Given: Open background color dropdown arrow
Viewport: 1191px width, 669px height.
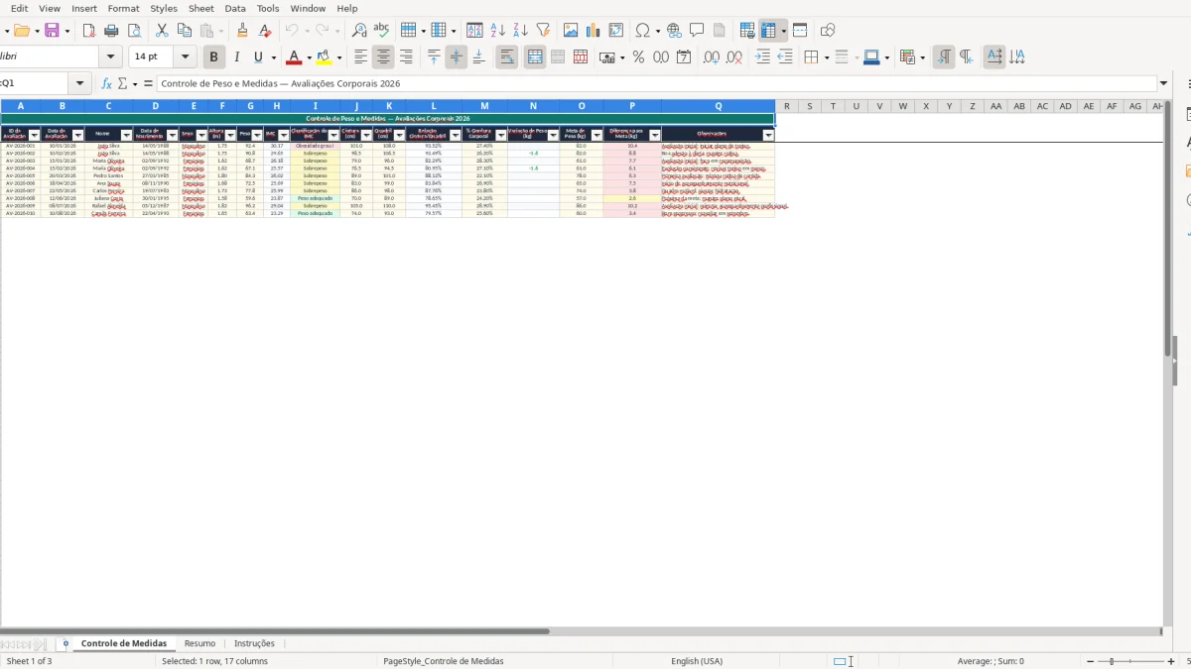Looking at the screenshot, I should pyautogui.click(x=339, y=57).
